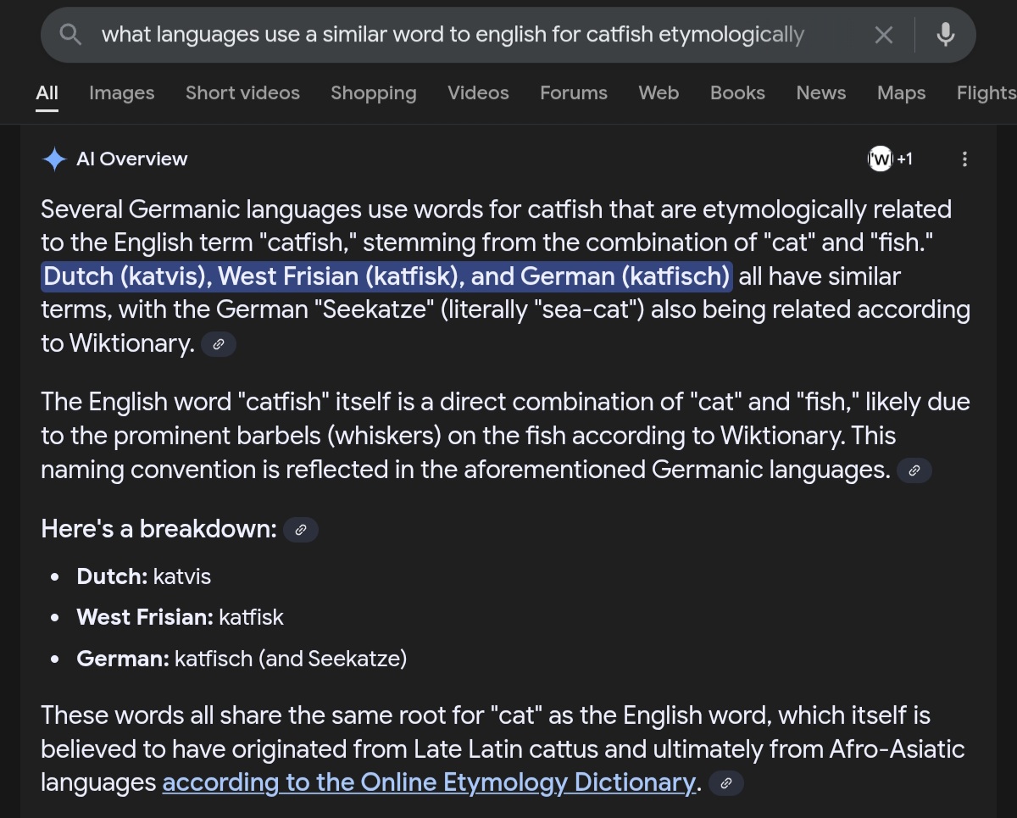1017x818 pixels.
Task: Click the AI Overview sparkle icon
Action: (54, 159)
